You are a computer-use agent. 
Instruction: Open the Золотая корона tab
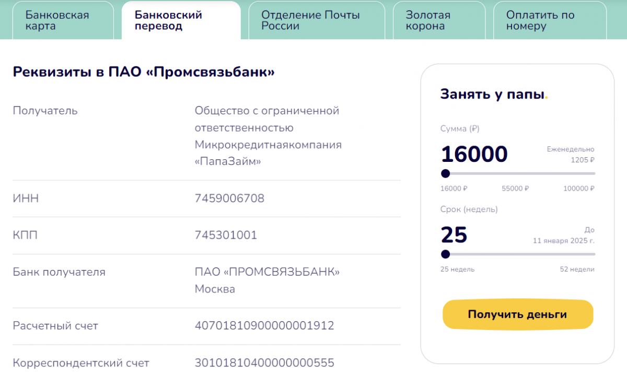(x=439, y=20)
